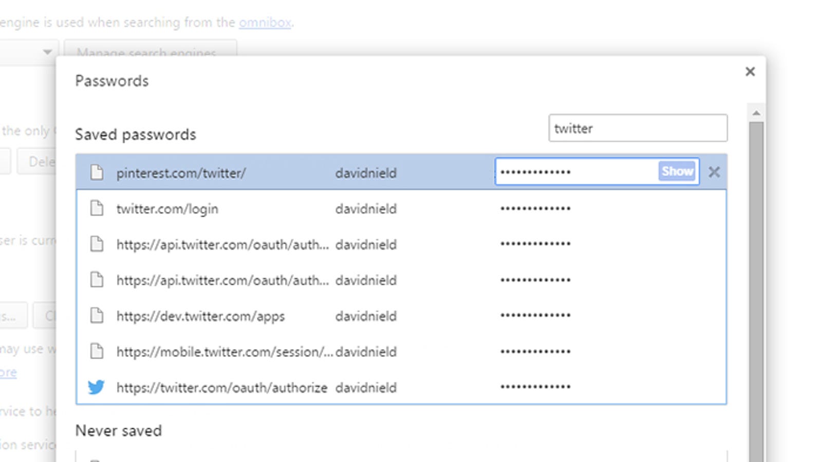Viewport: 822px width, 462px height.
Task: Click the twitter search field for passwords
Action: click(638, 128)
